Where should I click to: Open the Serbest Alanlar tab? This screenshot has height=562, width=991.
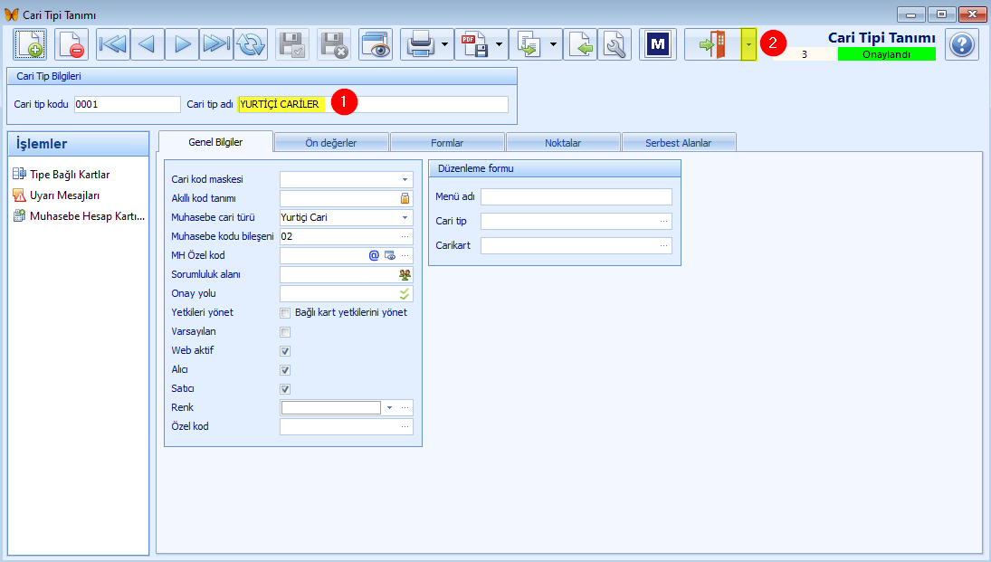tap(678, 143)
